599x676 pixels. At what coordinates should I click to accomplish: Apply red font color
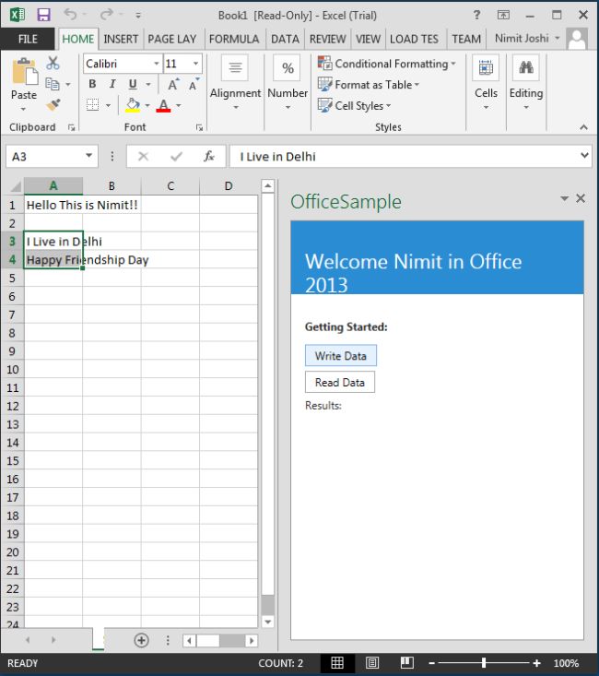coord(163,105)
